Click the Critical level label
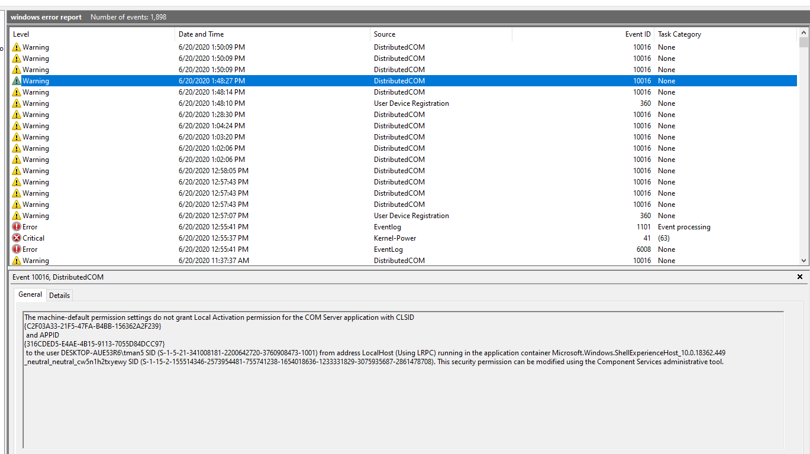The image size is (810, 454). pyautogui.click(x=33, y=238)
